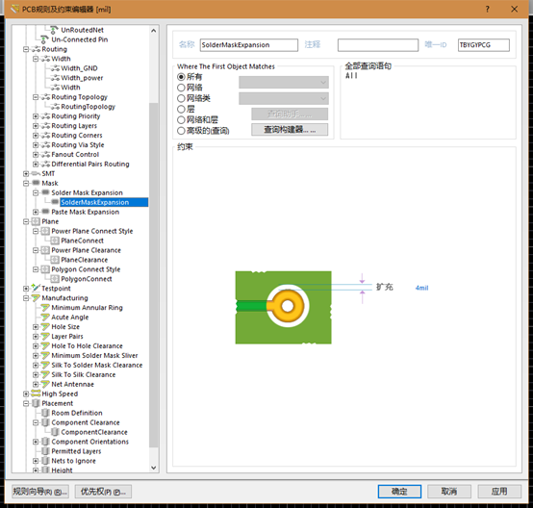Click the Width_power rule icon
Image resolution: width=533 pixels, height=508 pixels.
pos(55,78)
